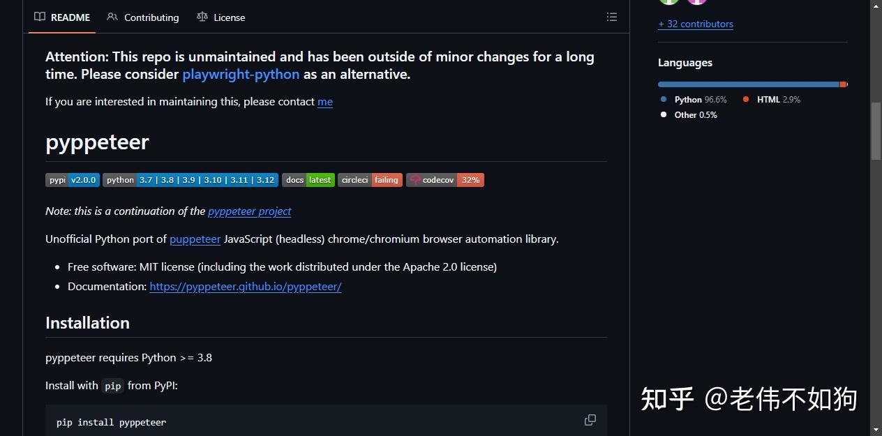
Task: Click the scrollbar up arrow
Action: [876, 6]
